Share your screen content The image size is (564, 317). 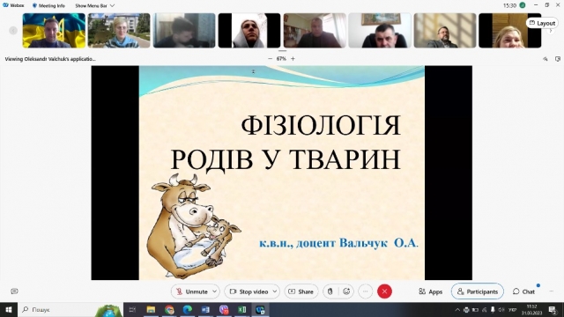coord(301,291)
